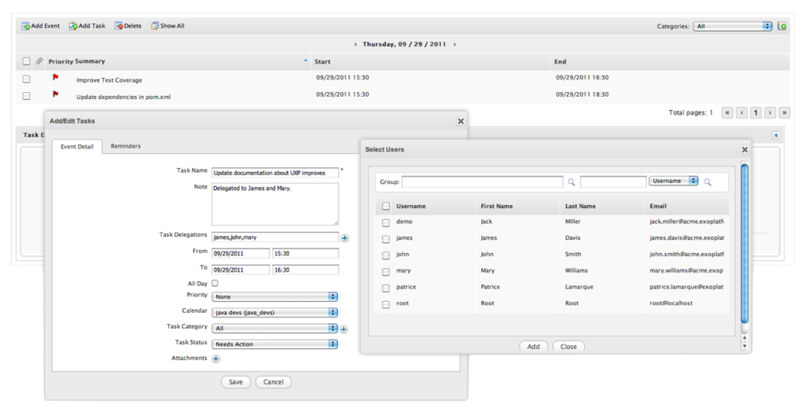Click the Summary column sort arrow
Screen dimensions: 805x411
click(306, 61)
